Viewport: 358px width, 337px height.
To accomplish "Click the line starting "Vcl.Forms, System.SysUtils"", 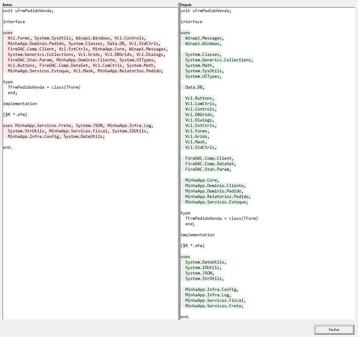I will coord(77,38).
